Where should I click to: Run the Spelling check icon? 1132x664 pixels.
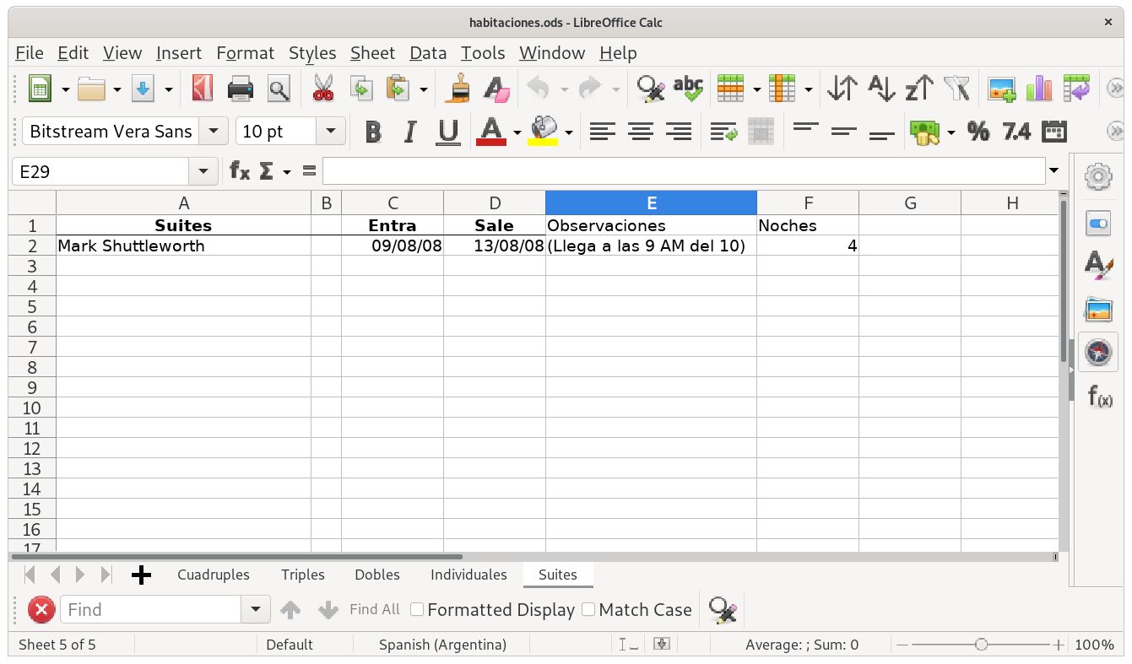pos(689,88)
